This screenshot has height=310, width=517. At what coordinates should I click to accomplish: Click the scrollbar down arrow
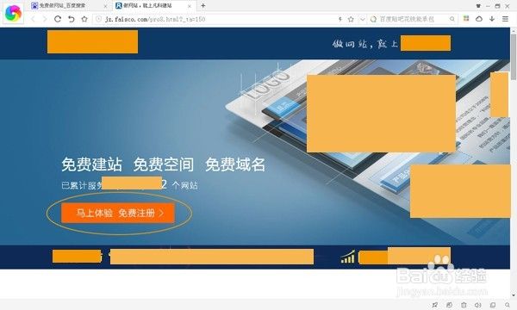pyautogui.click(x=514, y=295)
